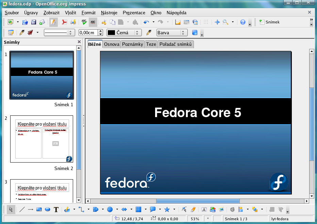Pick the Ellipse drawing tool
The width and height of the screenshot is (317, 224).
pos(48,210)
